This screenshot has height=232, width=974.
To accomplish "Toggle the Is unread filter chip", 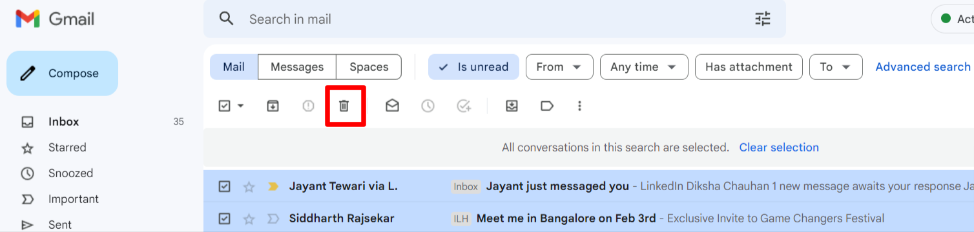I will point(473,67).
